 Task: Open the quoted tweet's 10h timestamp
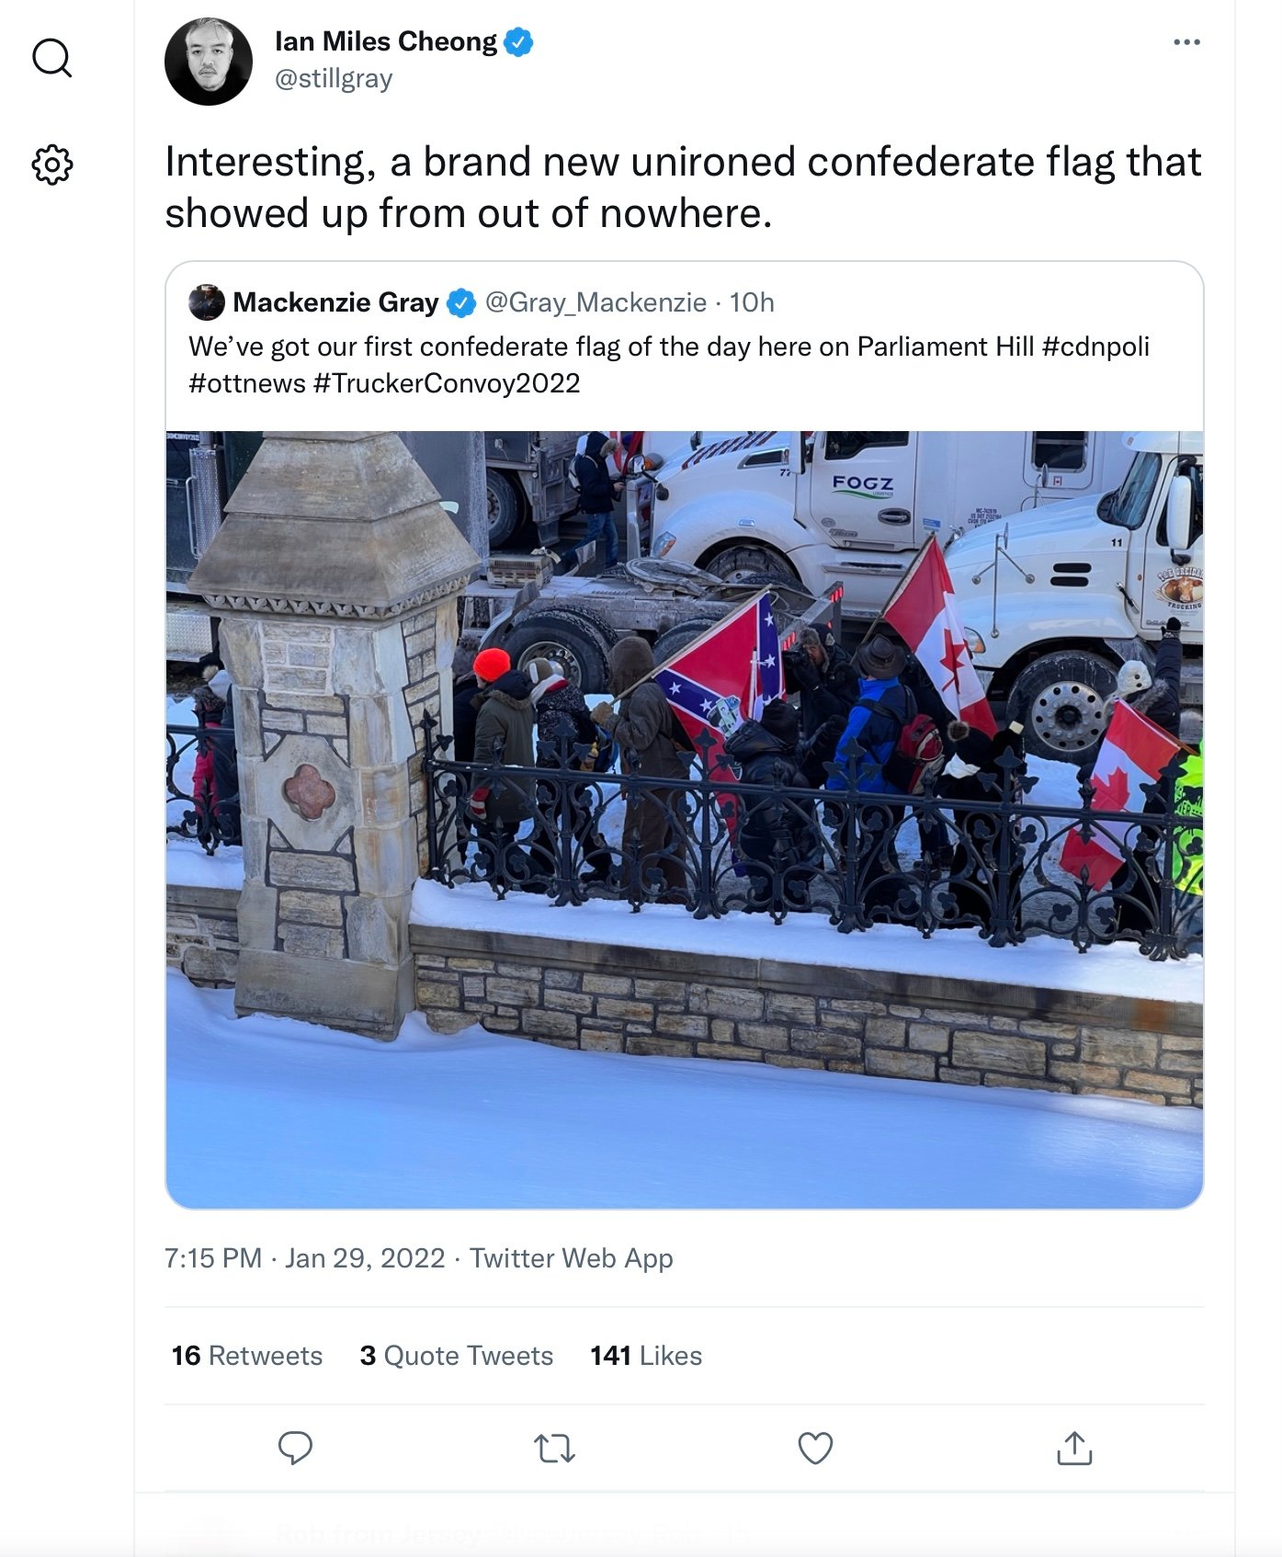pyautogui.click(x=752, y=302)
